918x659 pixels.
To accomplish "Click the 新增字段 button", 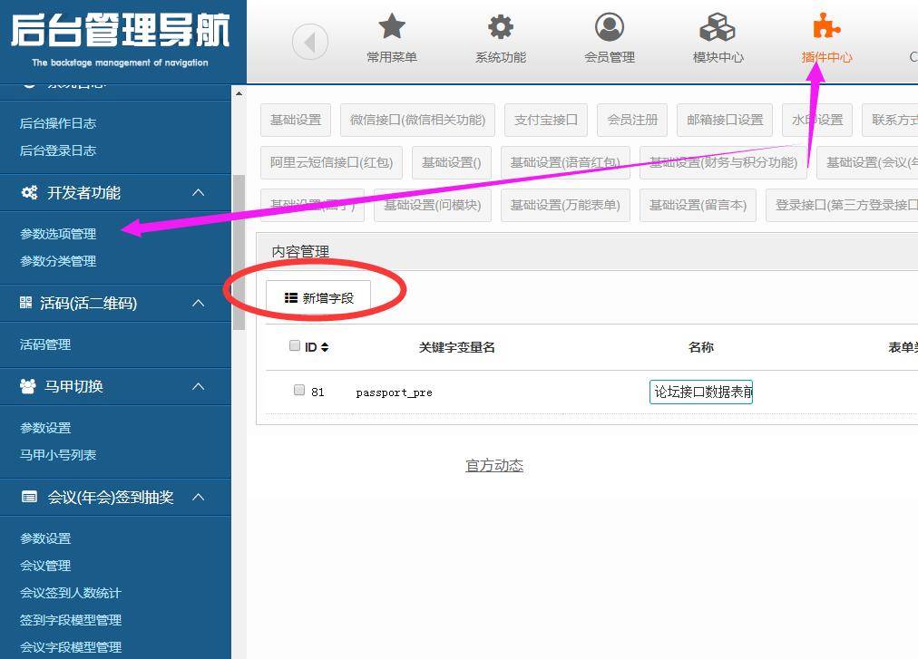I will tap(318, 298).
